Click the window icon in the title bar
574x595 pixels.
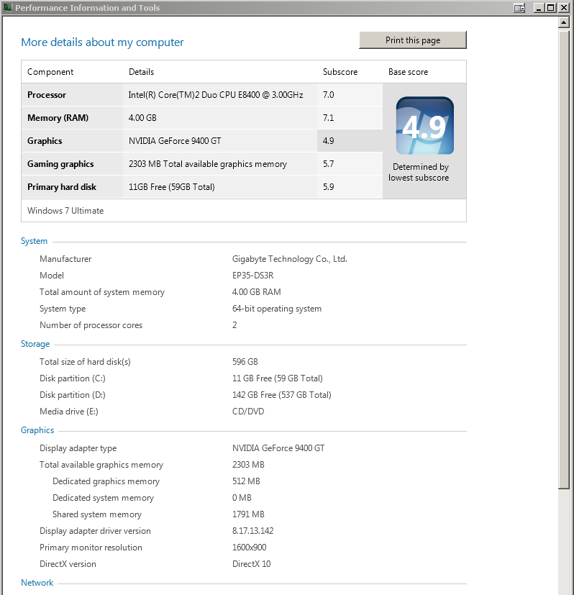pos(8,7)
